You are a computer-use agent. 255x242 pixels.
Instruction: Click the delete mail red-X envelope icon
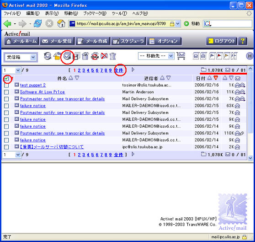pyautogui.click(x=104, y=56)
